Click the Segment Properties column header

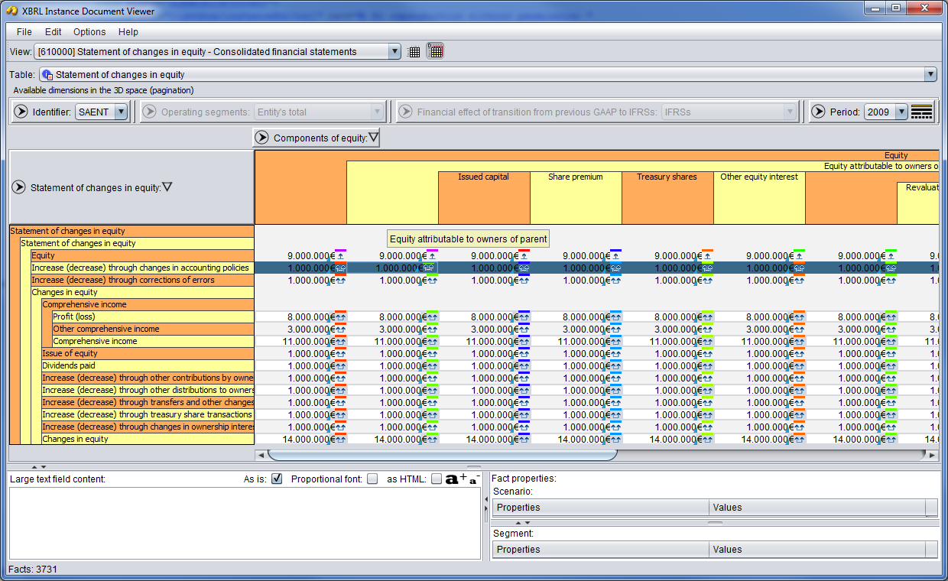601,550
